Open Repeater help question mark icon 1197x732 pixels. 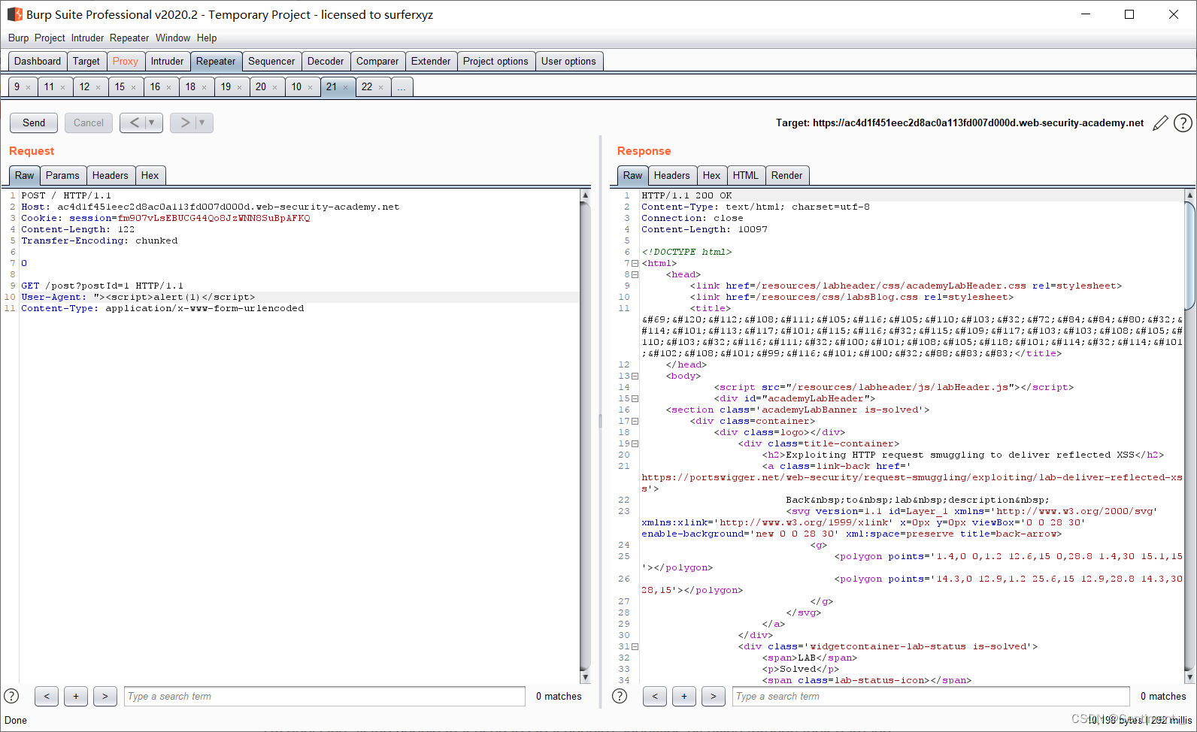1183,123
